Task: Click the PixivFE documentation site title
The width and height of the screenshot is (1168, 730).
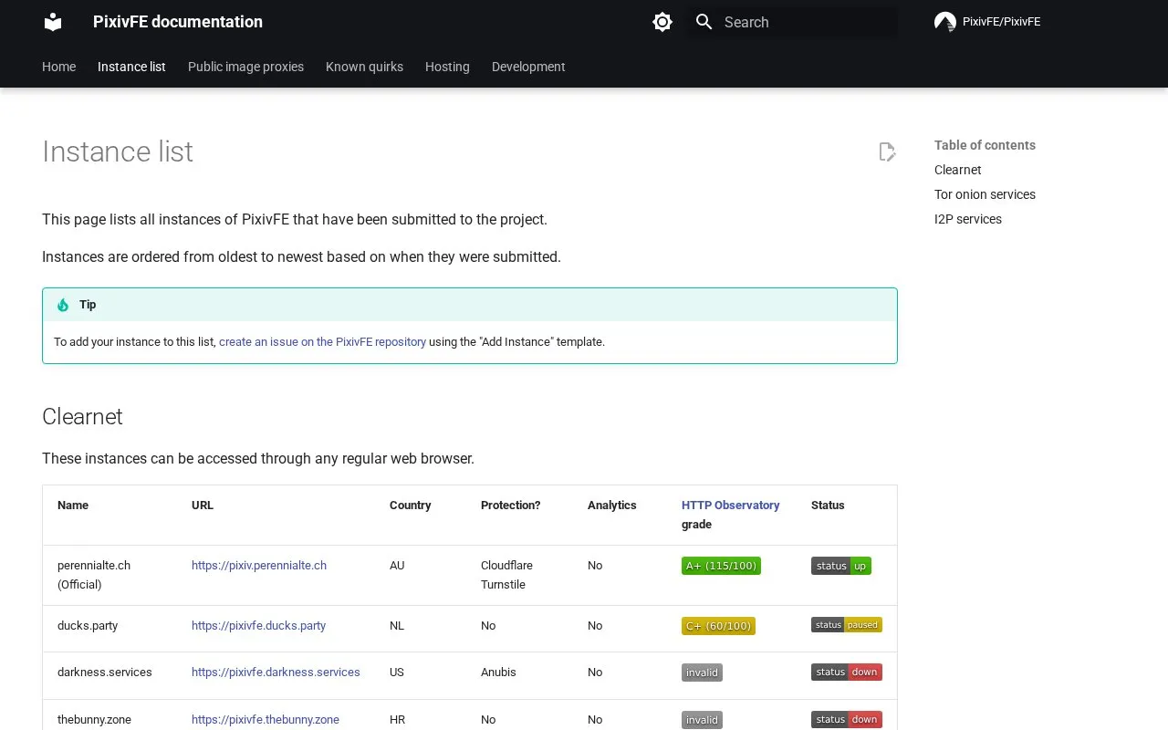Action: coord(178,22)
